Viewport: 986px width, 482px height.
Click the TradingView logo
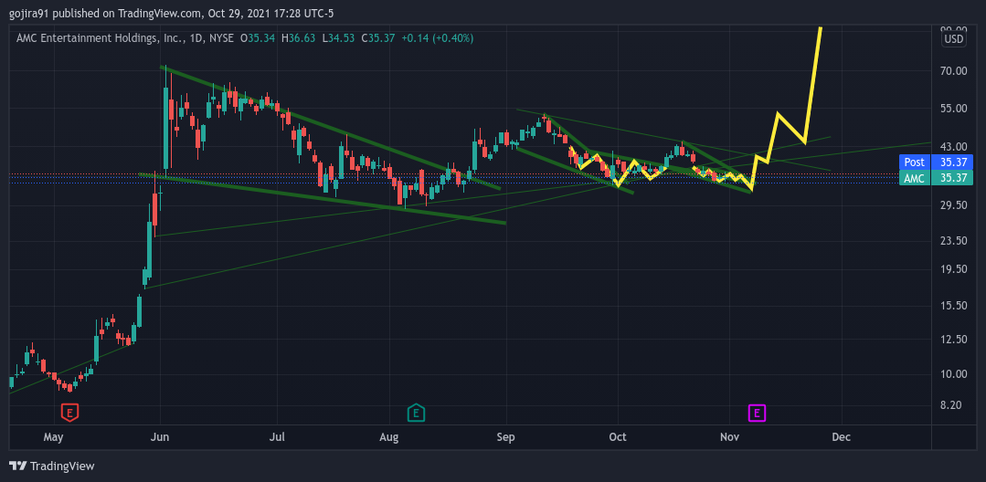tap(51, 466)
